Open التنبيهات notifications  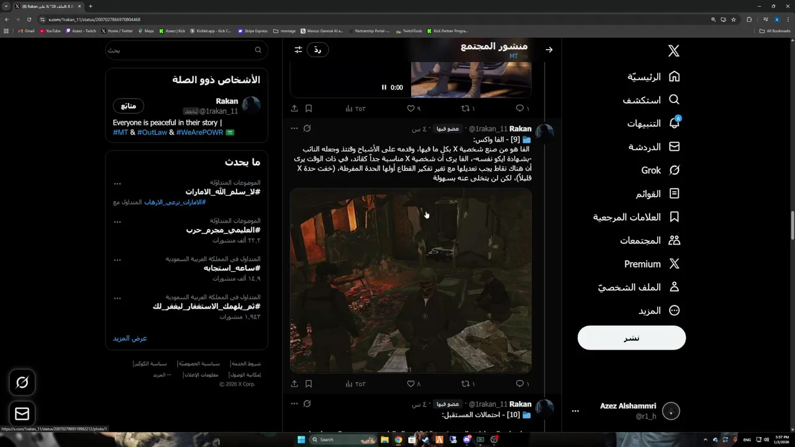[x=653, y=123]
